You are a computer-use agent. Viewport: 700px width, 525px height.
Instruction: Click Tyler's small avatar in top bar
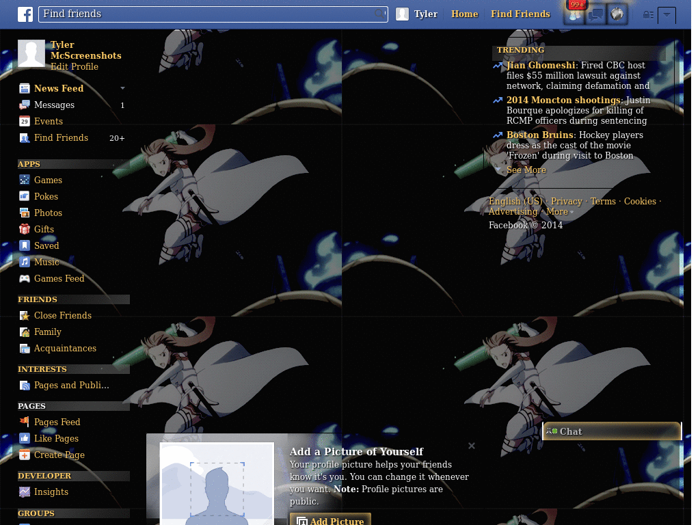(402, 14)
